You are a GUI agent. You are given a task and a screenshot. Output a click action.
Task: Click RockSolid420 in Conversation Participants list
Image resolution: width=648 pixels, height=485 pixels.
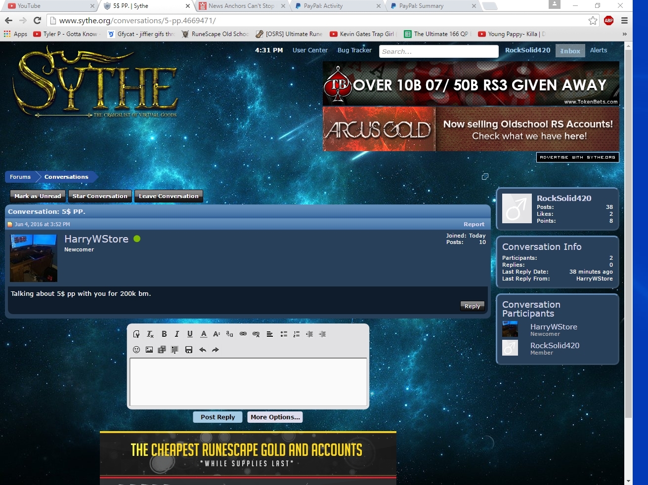pos(555,346)
